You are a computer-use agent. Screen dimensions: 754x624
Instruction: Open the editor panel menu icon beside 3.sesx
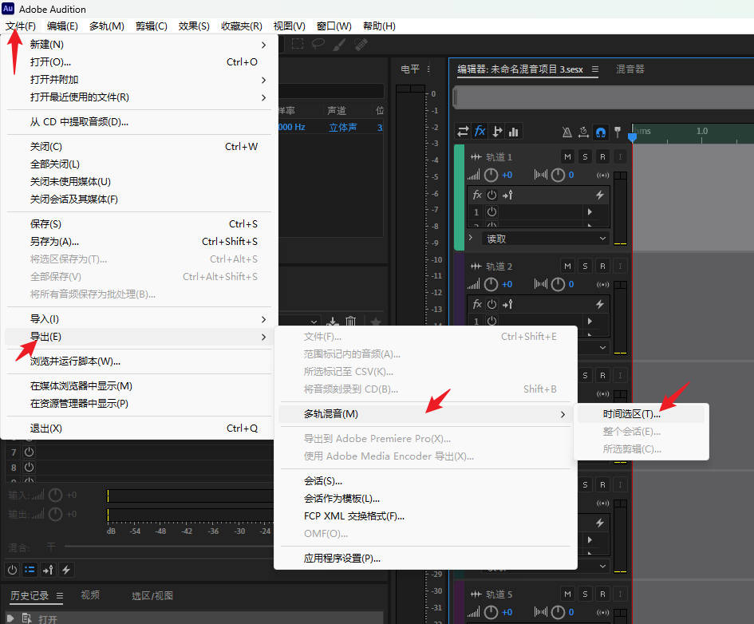[x=595, y=69]
